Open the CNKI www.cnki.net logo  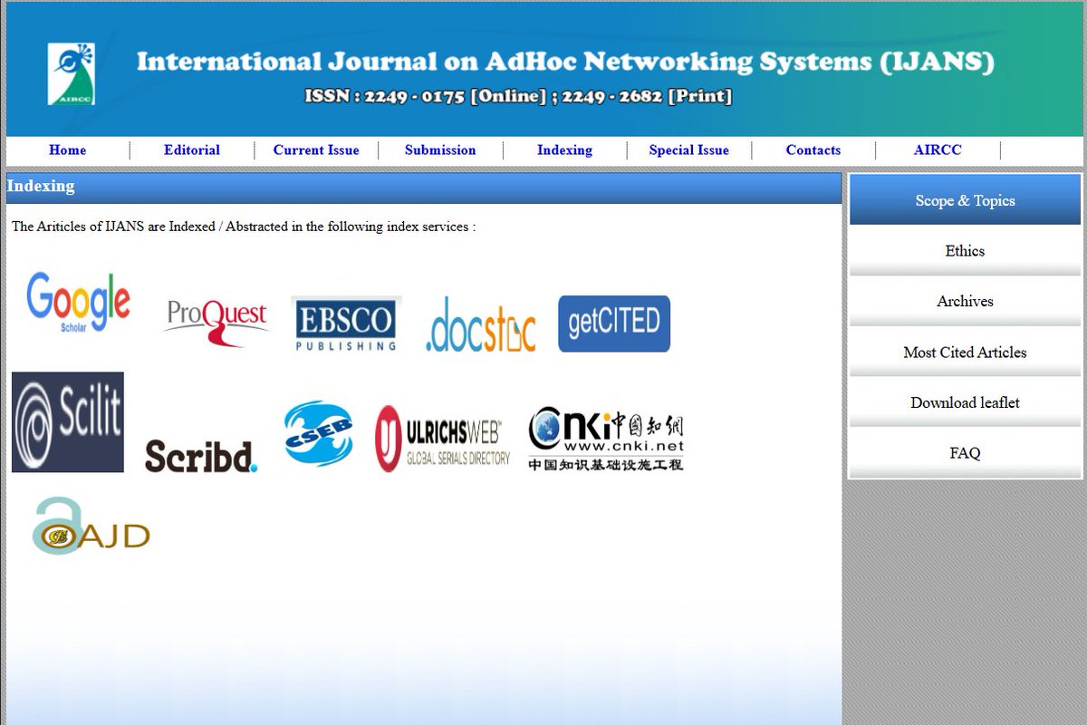[606, 439]
